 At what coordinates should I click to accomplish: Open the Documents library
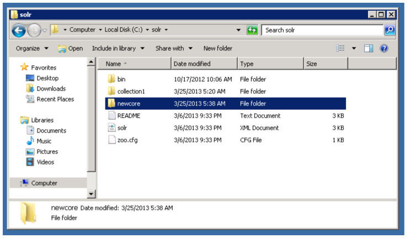point(51,131)
